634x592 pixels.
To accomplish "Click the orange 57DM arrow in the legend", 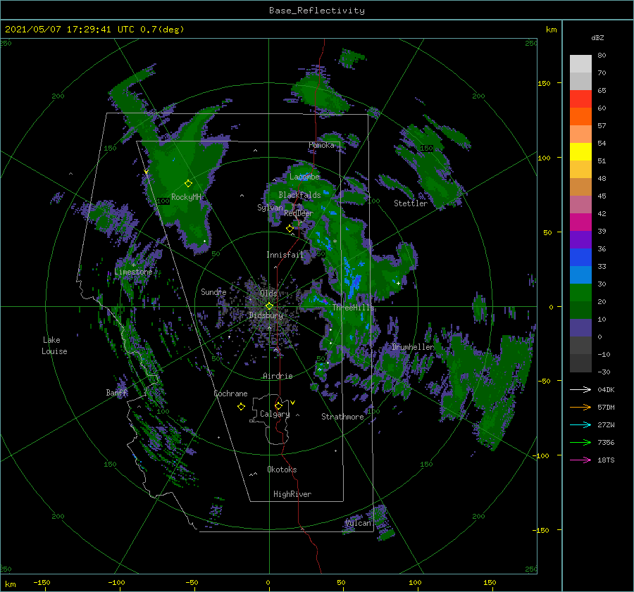I will pos(580,408).
